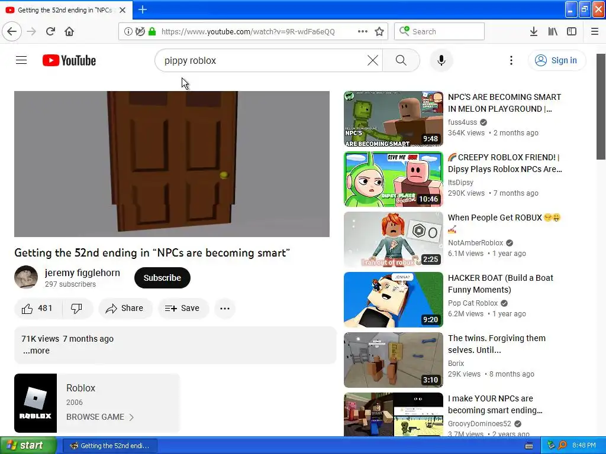Open HACKER BOAT Build a Boat video
Viewport: 606px width, 454px height.
click(x=501, y=284)
